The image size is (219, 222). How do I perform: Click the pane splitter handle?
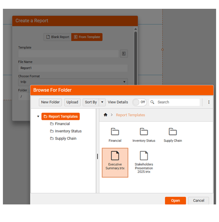coord(98,156)
